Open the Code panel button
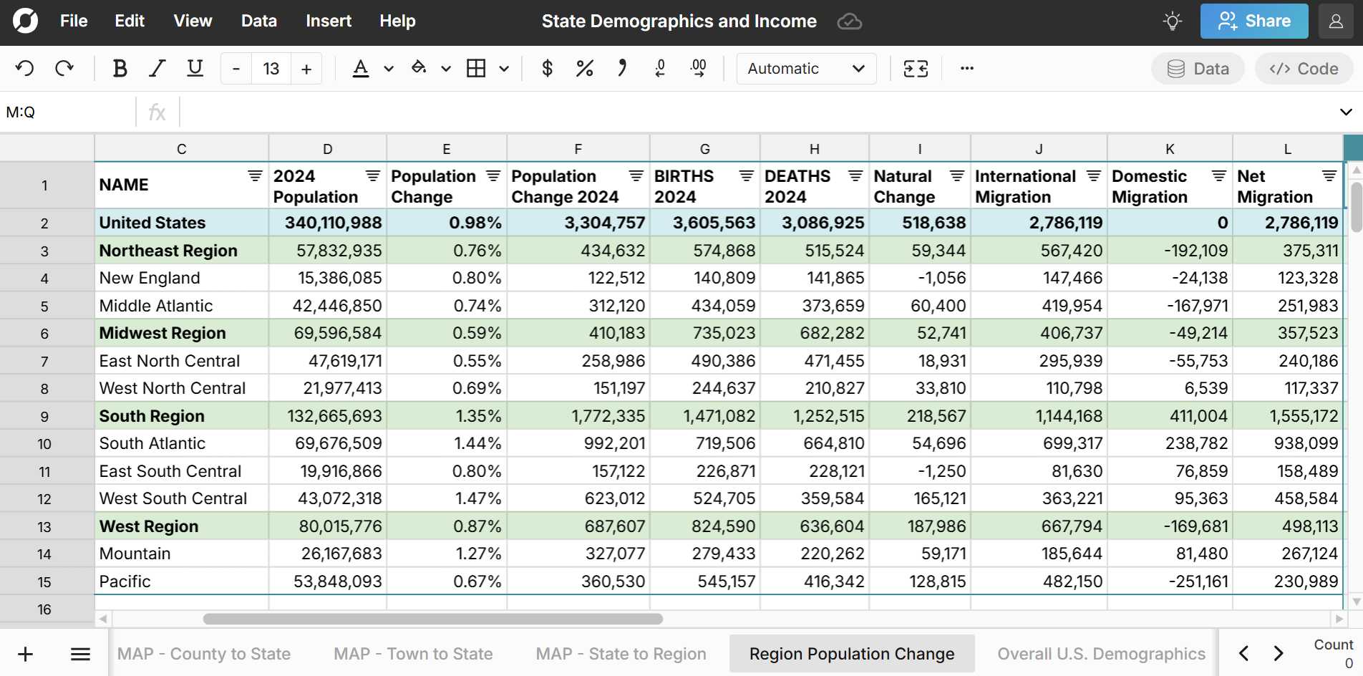 [1304, 69]
